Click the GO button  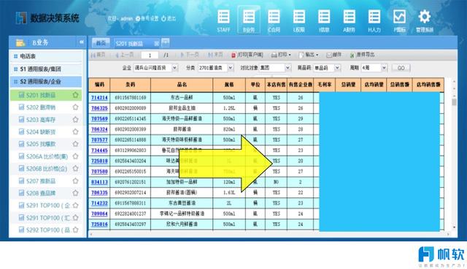(401, 68)
